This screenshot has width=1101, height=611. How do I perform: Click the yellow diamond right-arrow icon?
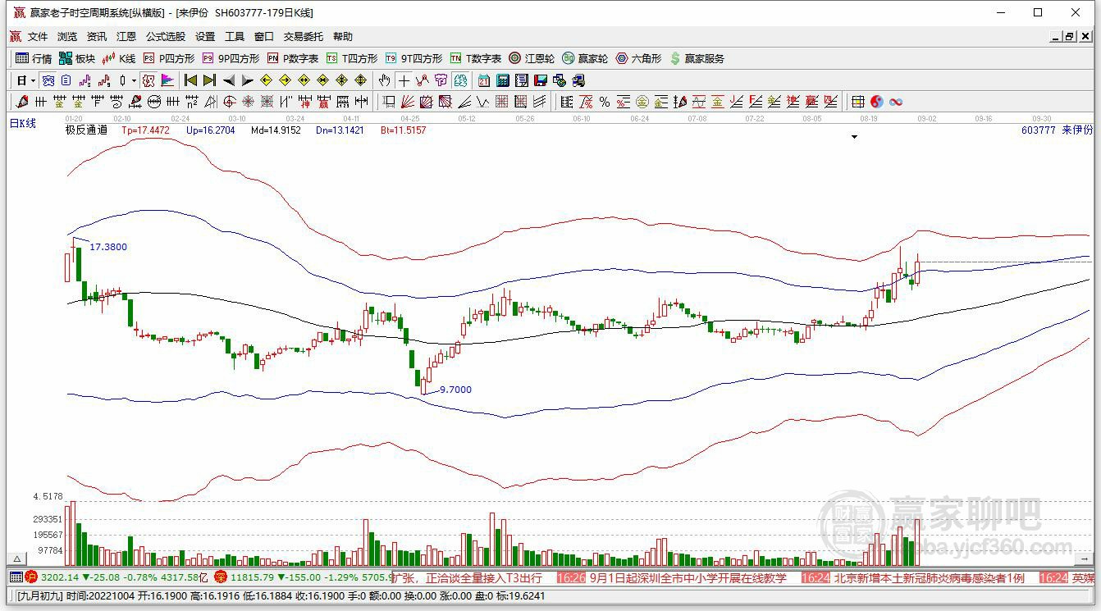[285, 80]
